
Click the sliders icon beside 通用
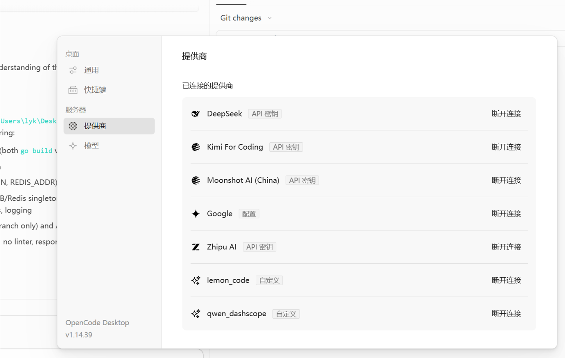point(73,70)
